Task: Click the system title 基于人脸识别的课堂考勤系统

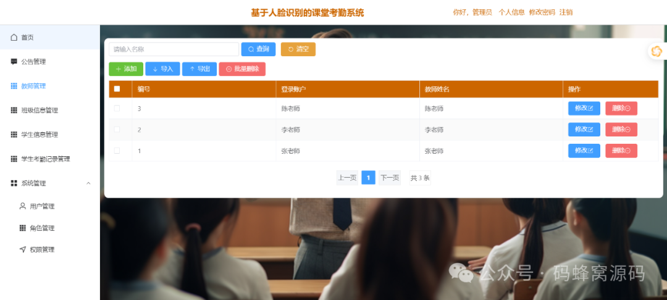Action: (308, 13)
